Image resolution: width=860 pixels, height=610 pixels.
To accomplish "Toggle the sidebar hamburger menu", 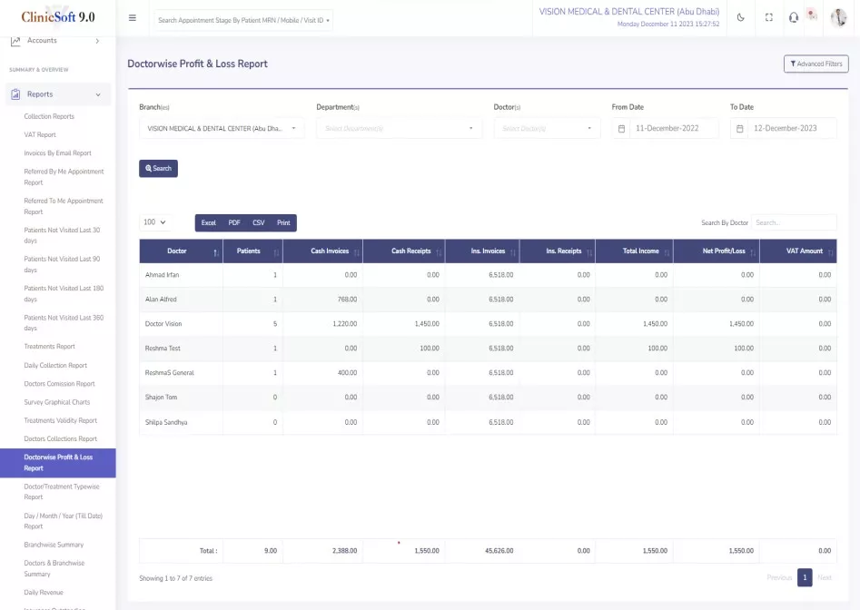I will click(133, 18).
